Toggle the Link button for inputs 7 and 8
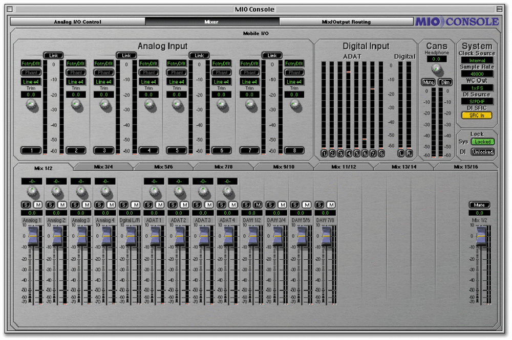The image size is (512, 340). point(272,55)
